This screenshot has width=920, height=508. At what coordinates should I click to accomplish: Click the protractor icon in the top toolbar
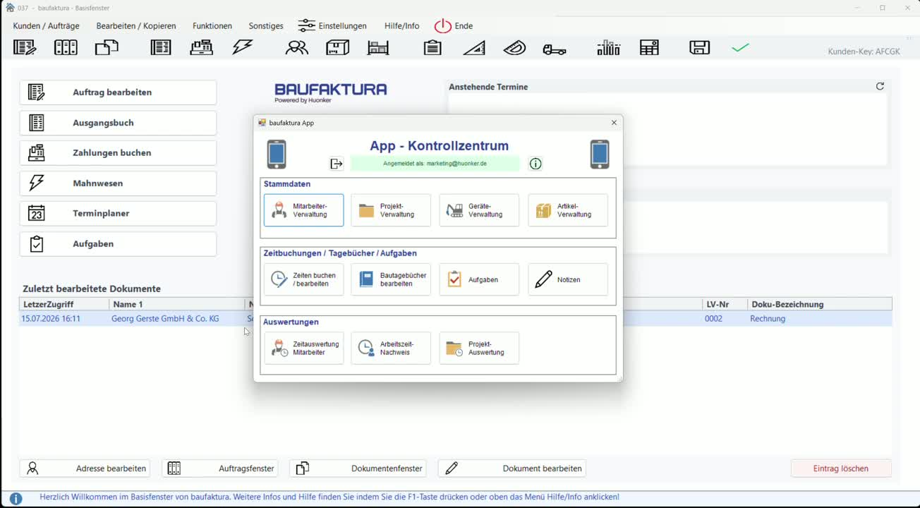[x=515, y=48]
